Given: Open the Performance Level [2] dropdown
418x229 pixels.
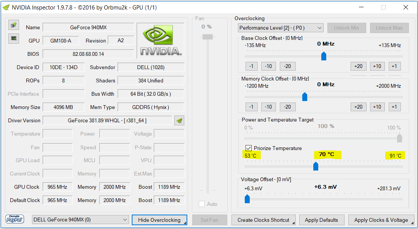Looking at the screenshot, I should coord(281,28).
